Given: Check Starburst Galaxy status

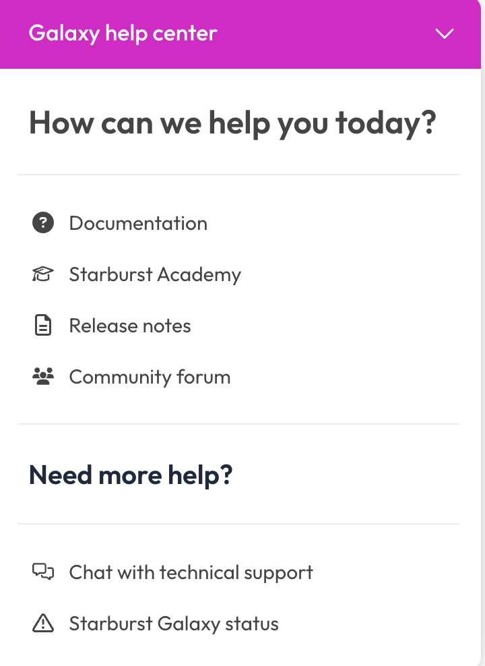Looking at the screenshot, I should [x=174, y=624].
